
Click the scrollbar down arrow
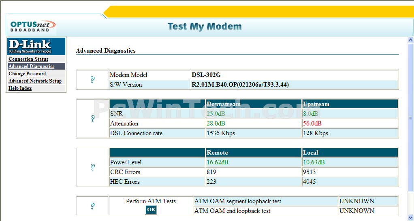(410, 217)
